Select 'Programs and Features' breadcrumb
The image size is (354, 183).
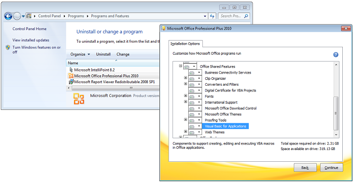pos(110,16)
